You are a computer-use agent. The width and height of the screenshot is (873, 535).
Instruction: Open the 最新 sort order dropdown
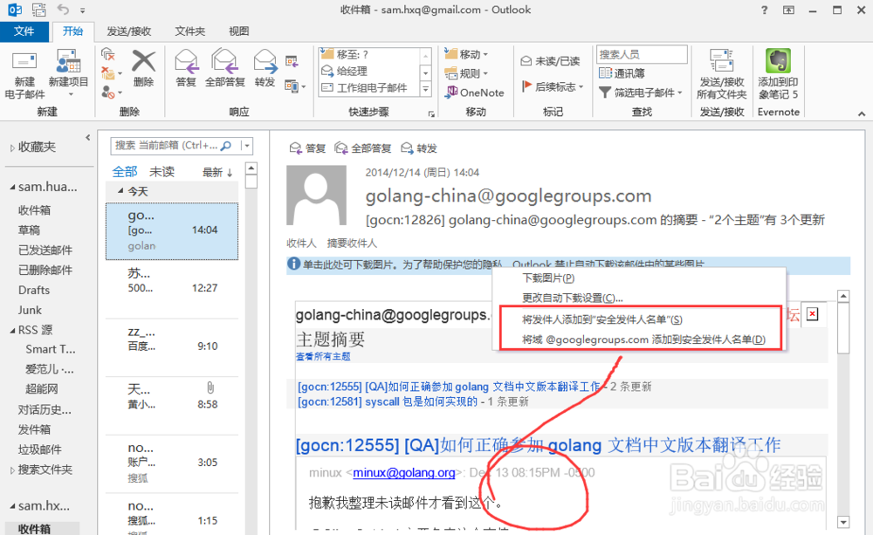(x=217, y=173)
